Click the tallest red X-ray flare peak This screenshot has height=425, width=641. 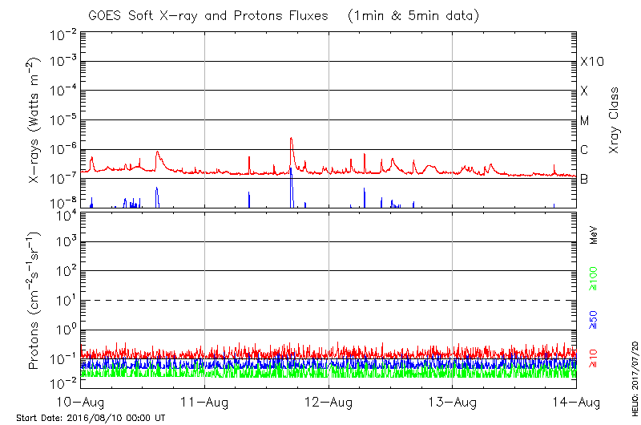coord(291,139)
